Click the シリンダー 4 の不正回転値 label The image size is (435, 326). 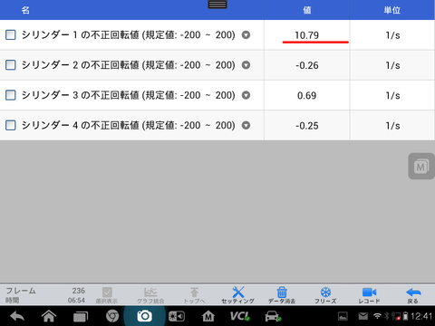point(81,125)
